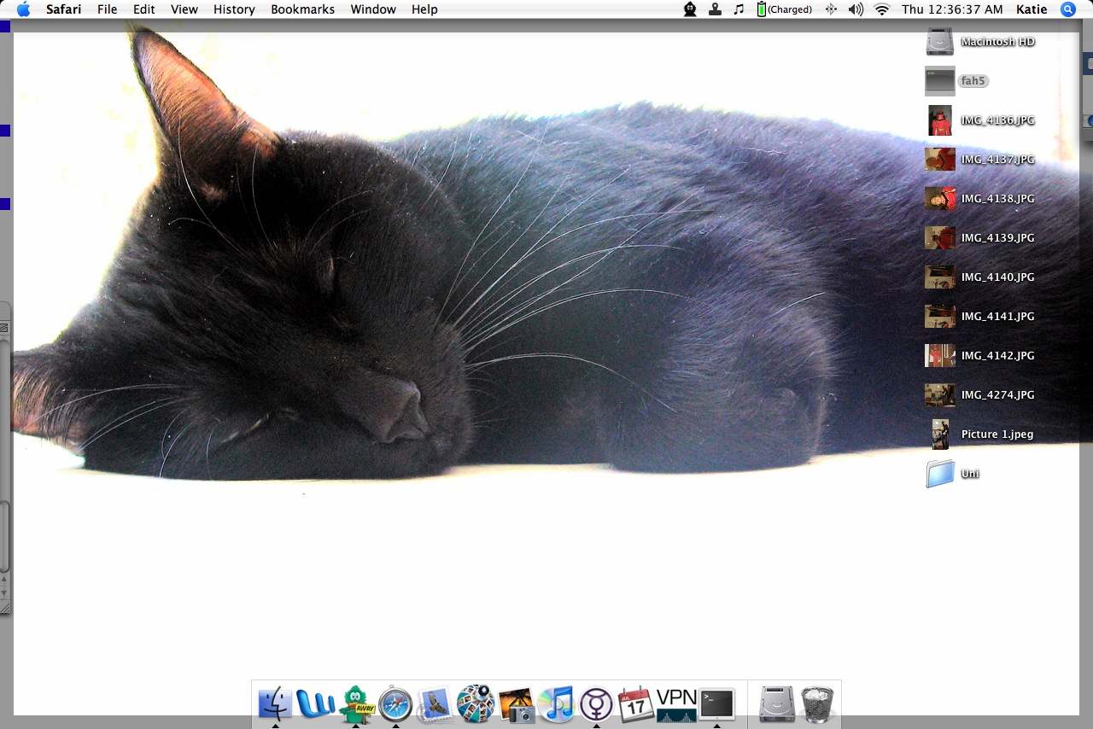Launch Microsoft Word from the Dock
Image resolution: width=1093 pixels, height=729 pixels.
[315, 704]
